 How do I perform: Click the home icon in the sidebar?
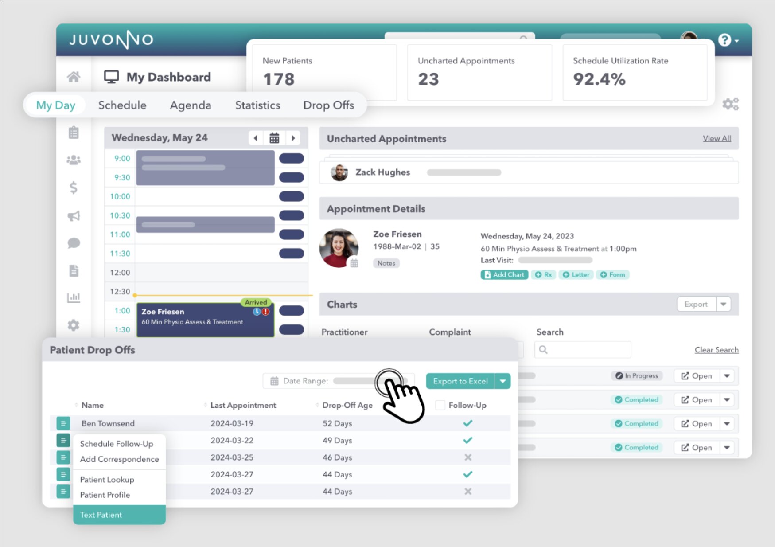pyautogui.click(x=74, y=77)
